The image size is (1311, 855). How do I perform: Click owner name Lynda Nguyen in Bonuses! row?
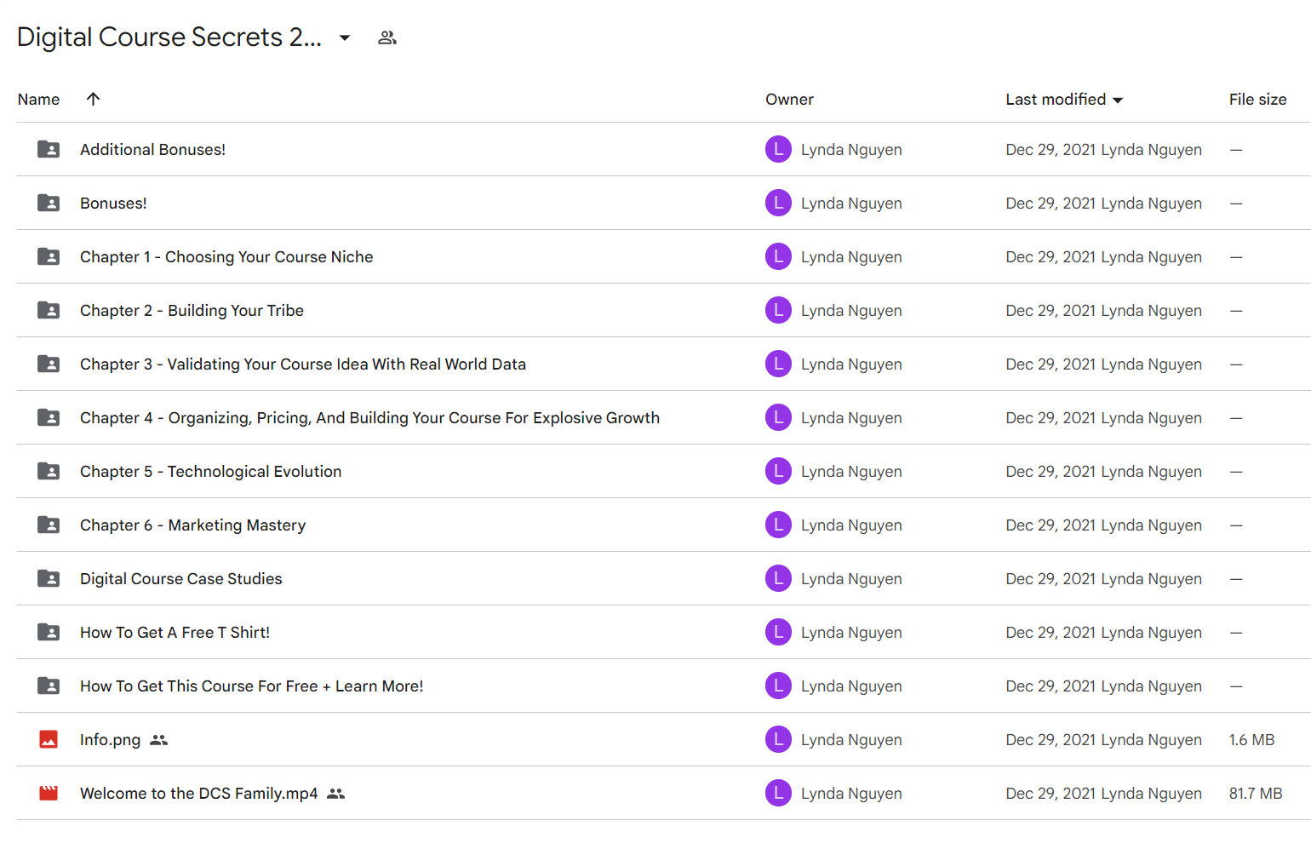tap(851, 203)
